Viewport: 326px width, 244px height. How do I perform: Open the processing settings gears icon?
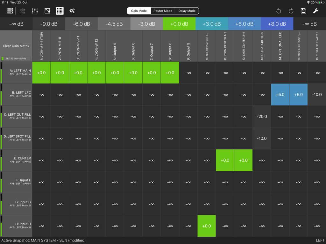click(72, 10)
